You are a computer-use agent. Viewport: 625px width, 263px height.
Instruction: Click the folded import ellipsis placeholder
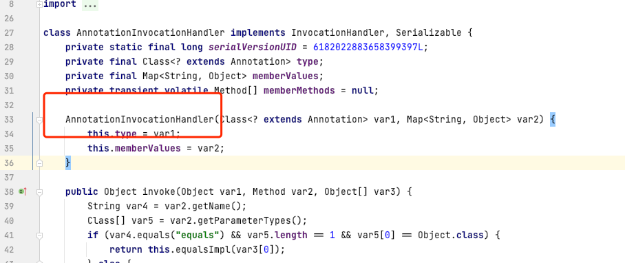pyautogui.click(x=90, y=5)
